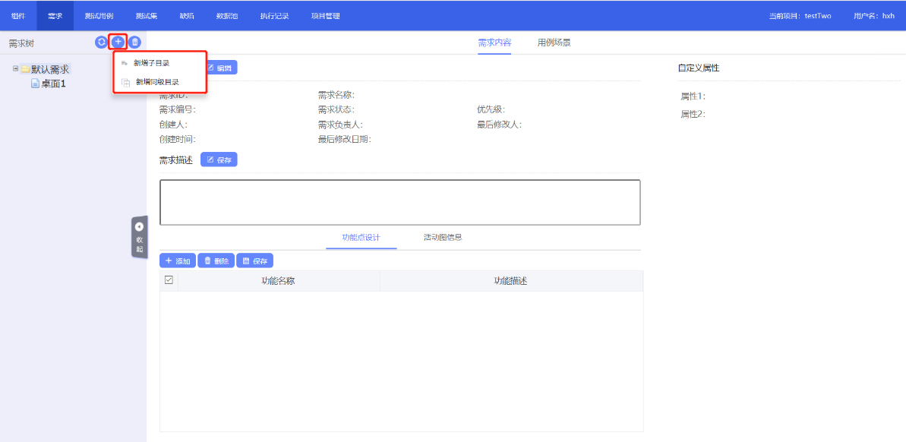
Task: Open 项目管理 in the top navigation
Action: [x=325, y=16]
